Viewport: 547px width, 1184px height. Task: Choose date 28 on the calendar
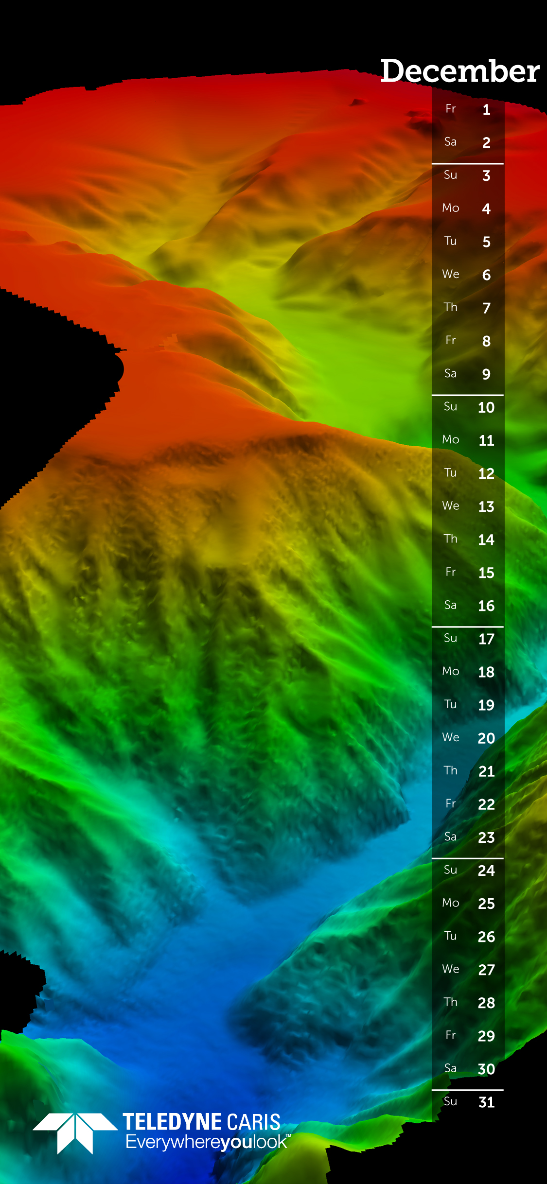click(x=468, y=1003)
